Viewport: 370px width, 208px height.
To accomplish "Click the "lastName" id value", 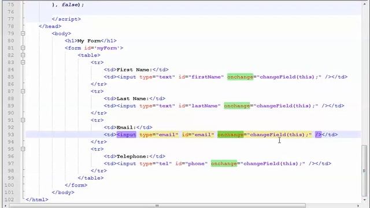I will (x=204, y=106).
